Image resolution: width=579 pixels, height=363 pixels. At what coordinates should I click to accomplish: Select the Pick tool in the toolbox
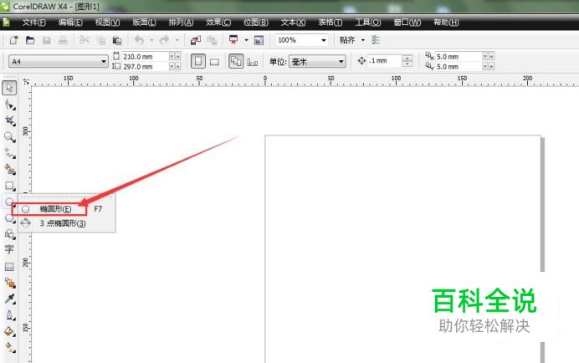tap(9, 88)
